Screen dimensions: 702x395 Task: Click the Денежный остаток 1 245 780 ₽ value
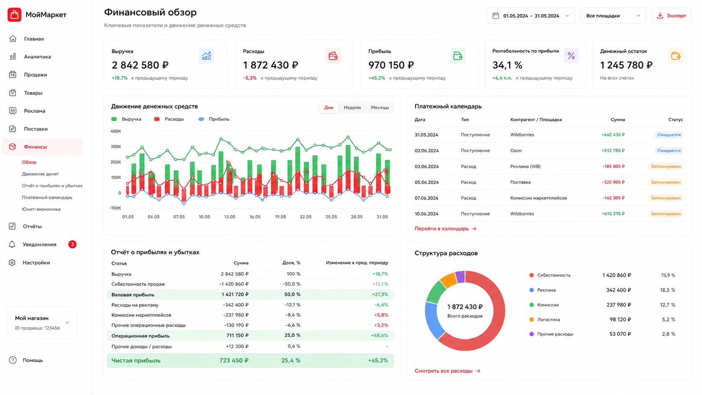[626, 65]
